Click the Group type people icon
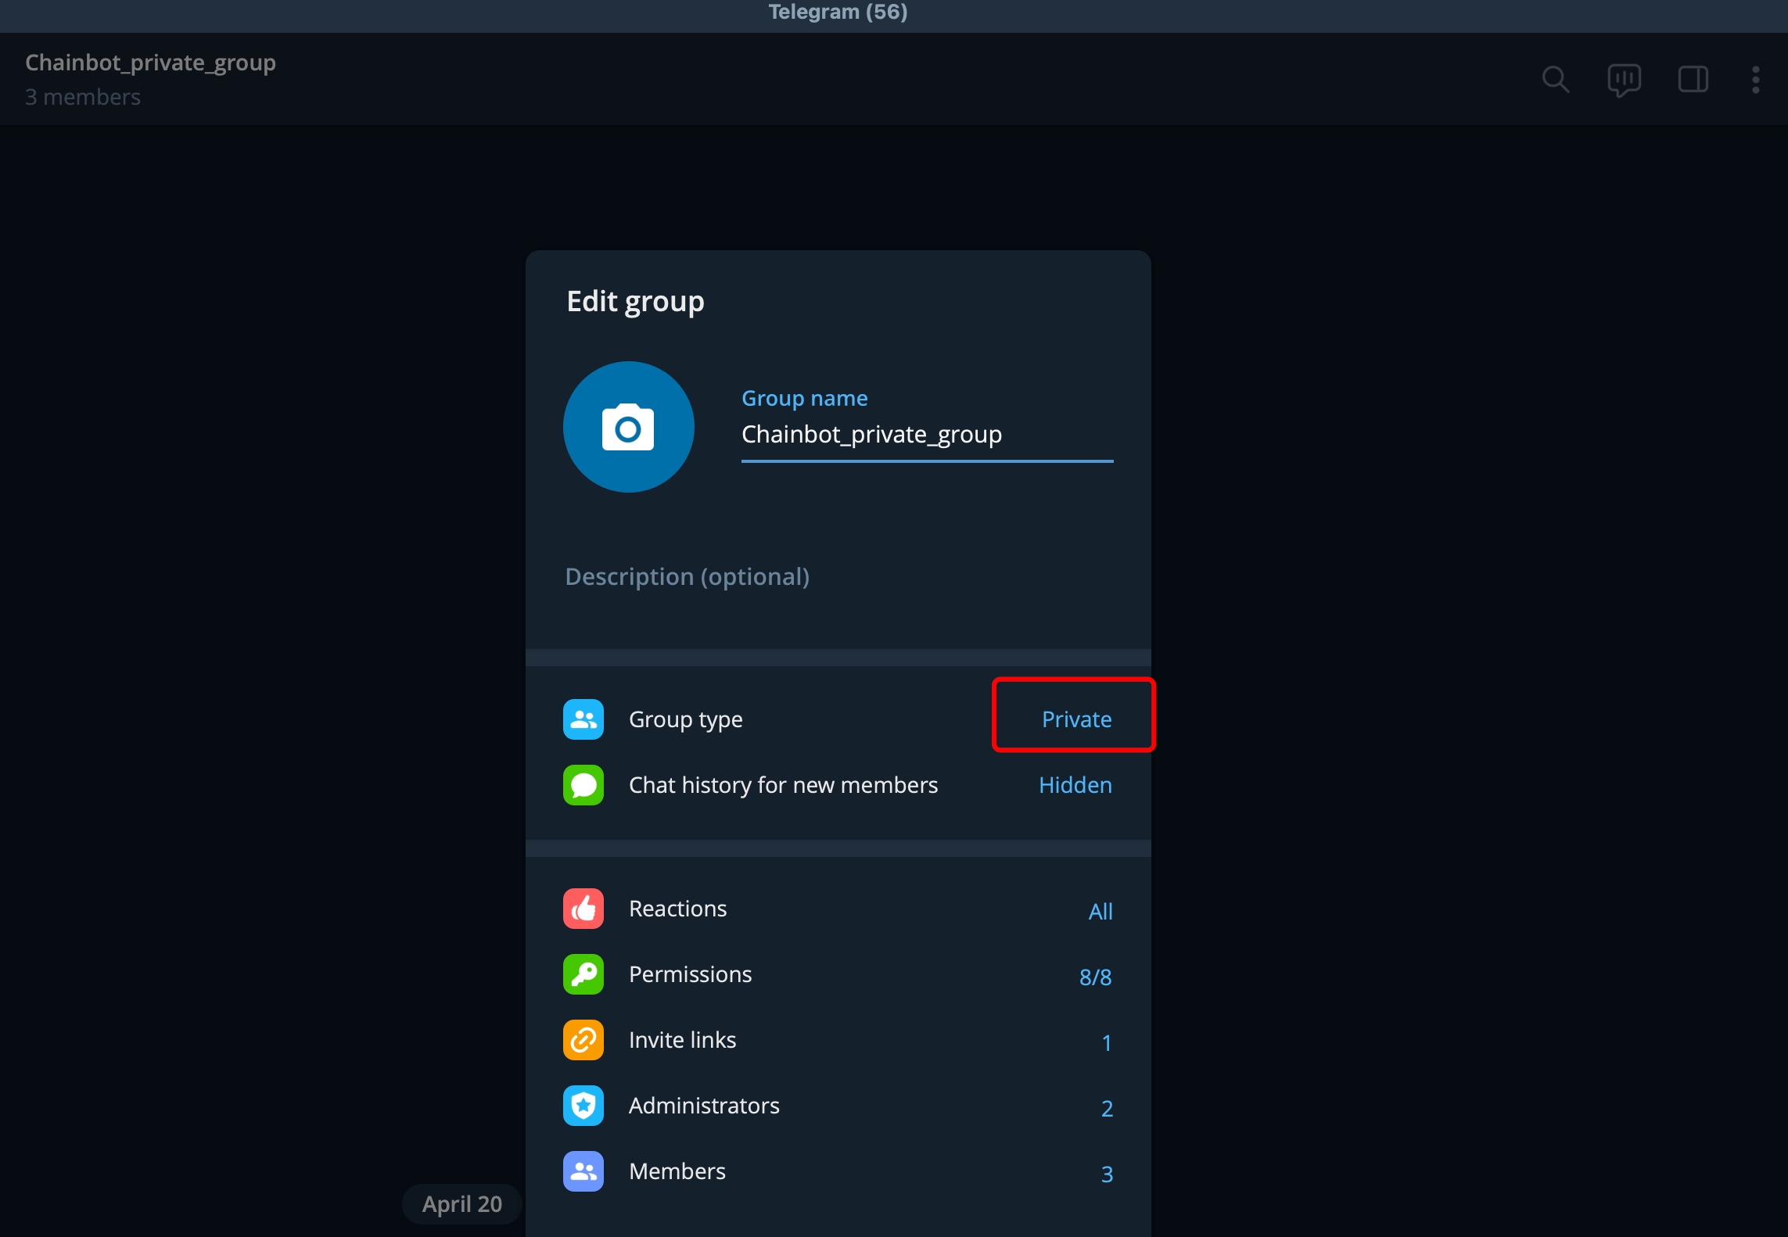 pos(583,719)
